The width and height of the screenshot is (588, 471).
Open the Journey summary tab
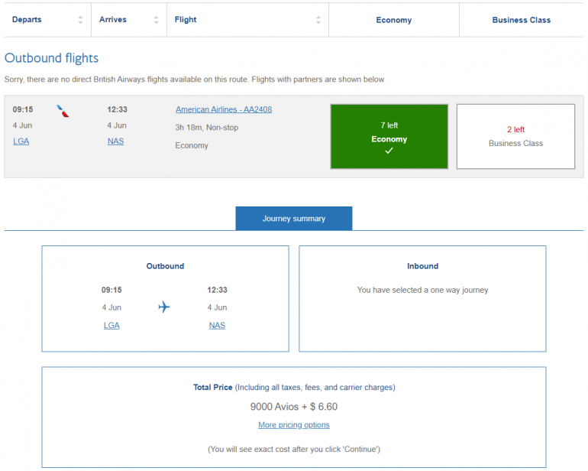pos(294,219)
